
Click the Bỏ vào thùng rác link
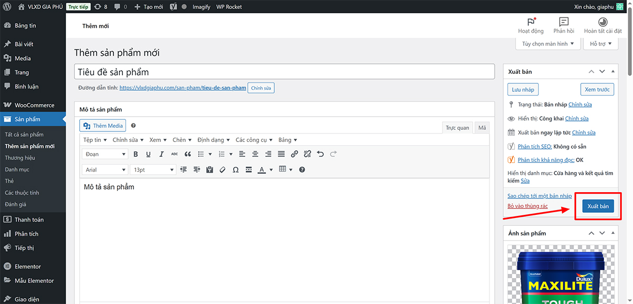[527, 206]
